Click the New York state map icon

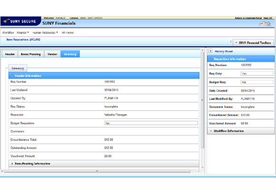pyautogui.click(x=265, y=24)
